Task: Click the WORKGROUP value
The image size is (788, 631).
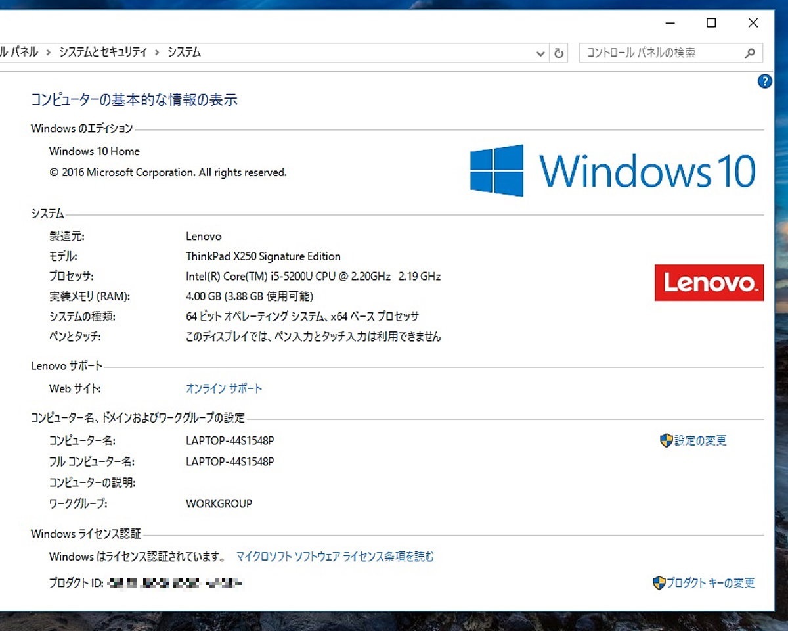Action: [219, 504]
